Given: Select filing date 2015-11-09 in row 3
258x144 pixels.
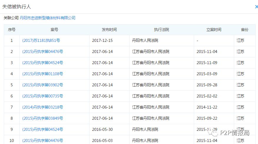Looking at the screenshot, I should point(207,63).
